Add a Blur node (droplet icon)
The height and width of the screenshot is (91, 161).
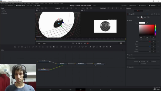tap(43, 47)
